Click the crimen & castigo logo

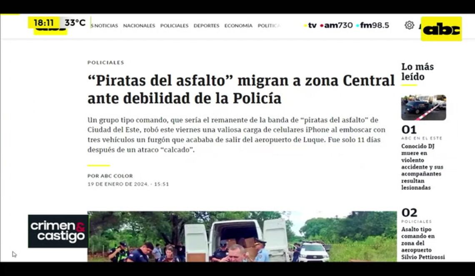(58, 231)
